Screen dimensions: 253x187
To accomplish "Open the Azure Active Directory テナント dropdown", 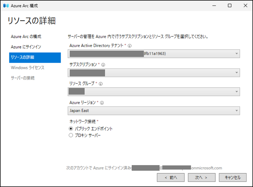I will click(x=154, y=54).
